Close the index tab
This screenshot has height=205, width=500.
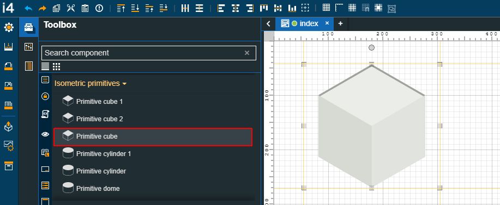click(327, 23)
